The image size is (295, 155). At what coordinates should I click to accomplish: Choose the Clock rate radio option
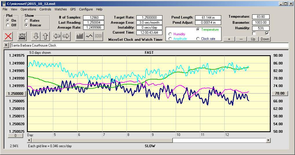pos(198,39)
